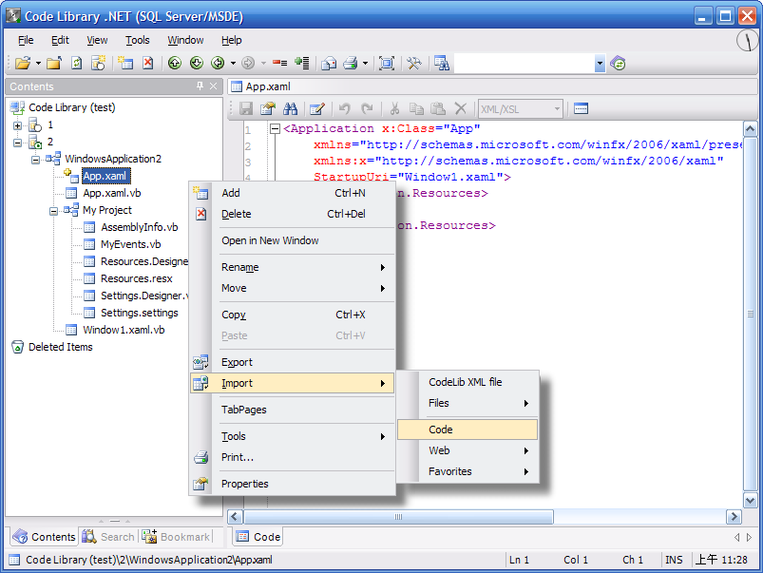Open the dropdown arrow beside the printer icon

click(365, 64)
